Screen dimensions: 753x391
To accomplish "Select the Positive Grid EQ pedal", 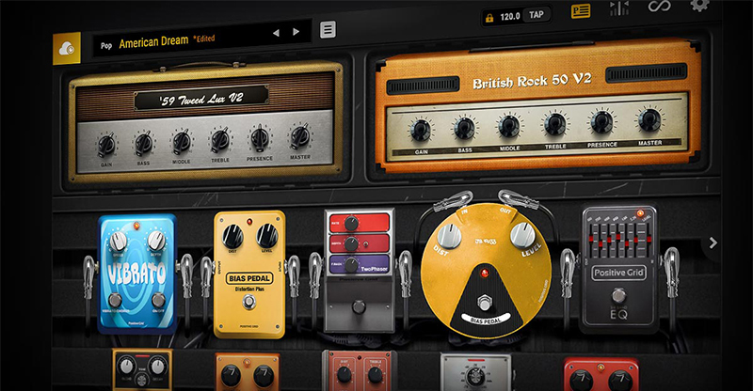I will [619, 270].
